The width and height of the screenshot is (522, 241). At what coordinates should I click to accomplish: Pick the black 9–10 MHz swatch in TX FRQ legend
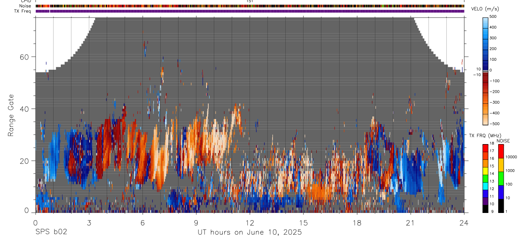[485, 209]
